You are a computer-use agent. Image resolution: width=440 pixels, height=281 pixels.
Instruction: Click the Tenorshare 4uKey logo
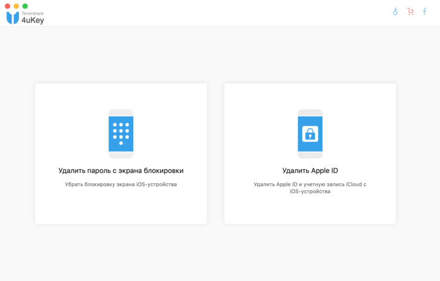coord(25,18)
